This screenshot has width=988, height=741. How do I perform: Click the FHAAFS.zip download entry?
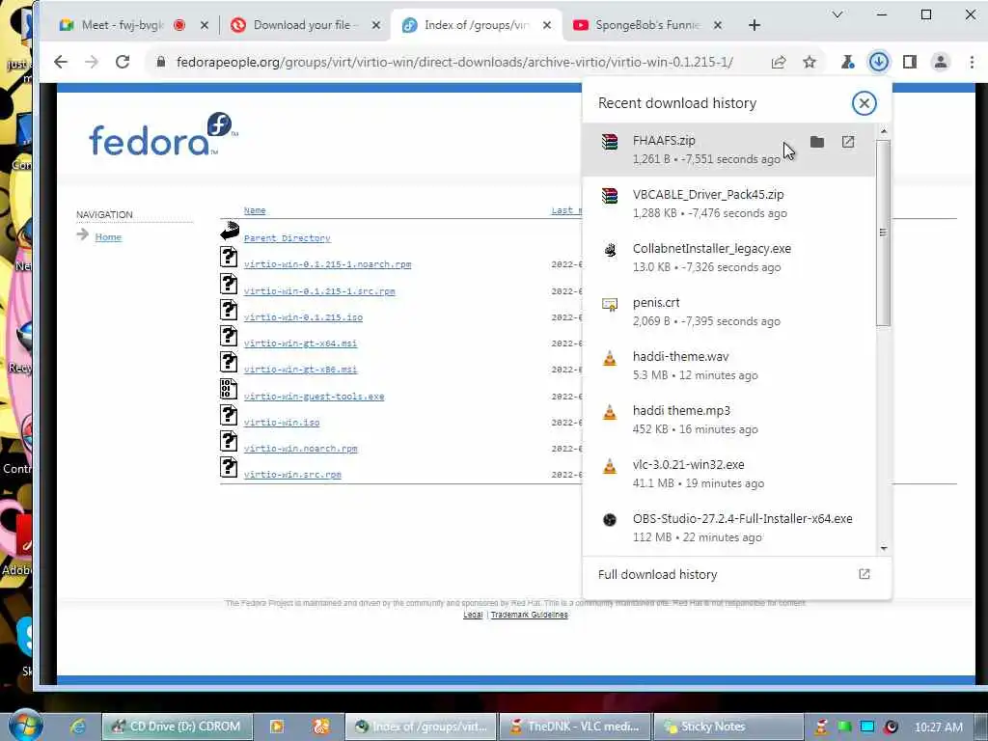tap(729, 150)
